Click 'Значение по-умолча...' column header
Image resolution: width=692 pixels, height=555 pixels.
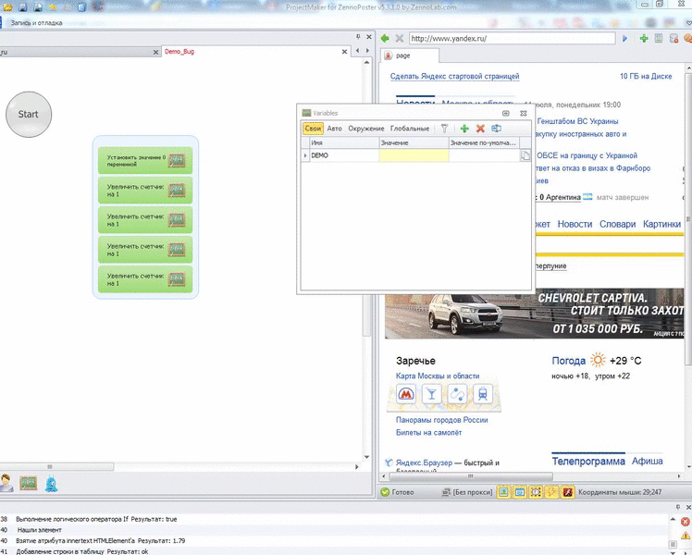point(484,142)
